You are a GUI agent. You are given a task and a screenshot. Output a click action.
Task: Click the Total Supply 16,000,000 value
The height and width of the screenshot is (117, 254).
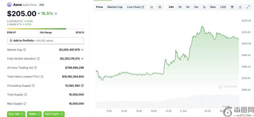click(76, 95)
